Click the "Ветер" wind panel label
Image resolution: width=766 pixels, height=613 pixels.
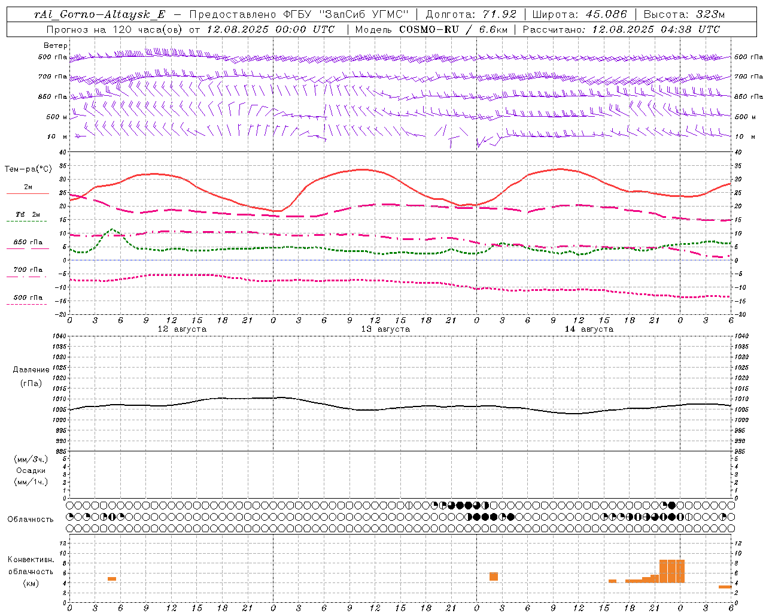point(56,45)
